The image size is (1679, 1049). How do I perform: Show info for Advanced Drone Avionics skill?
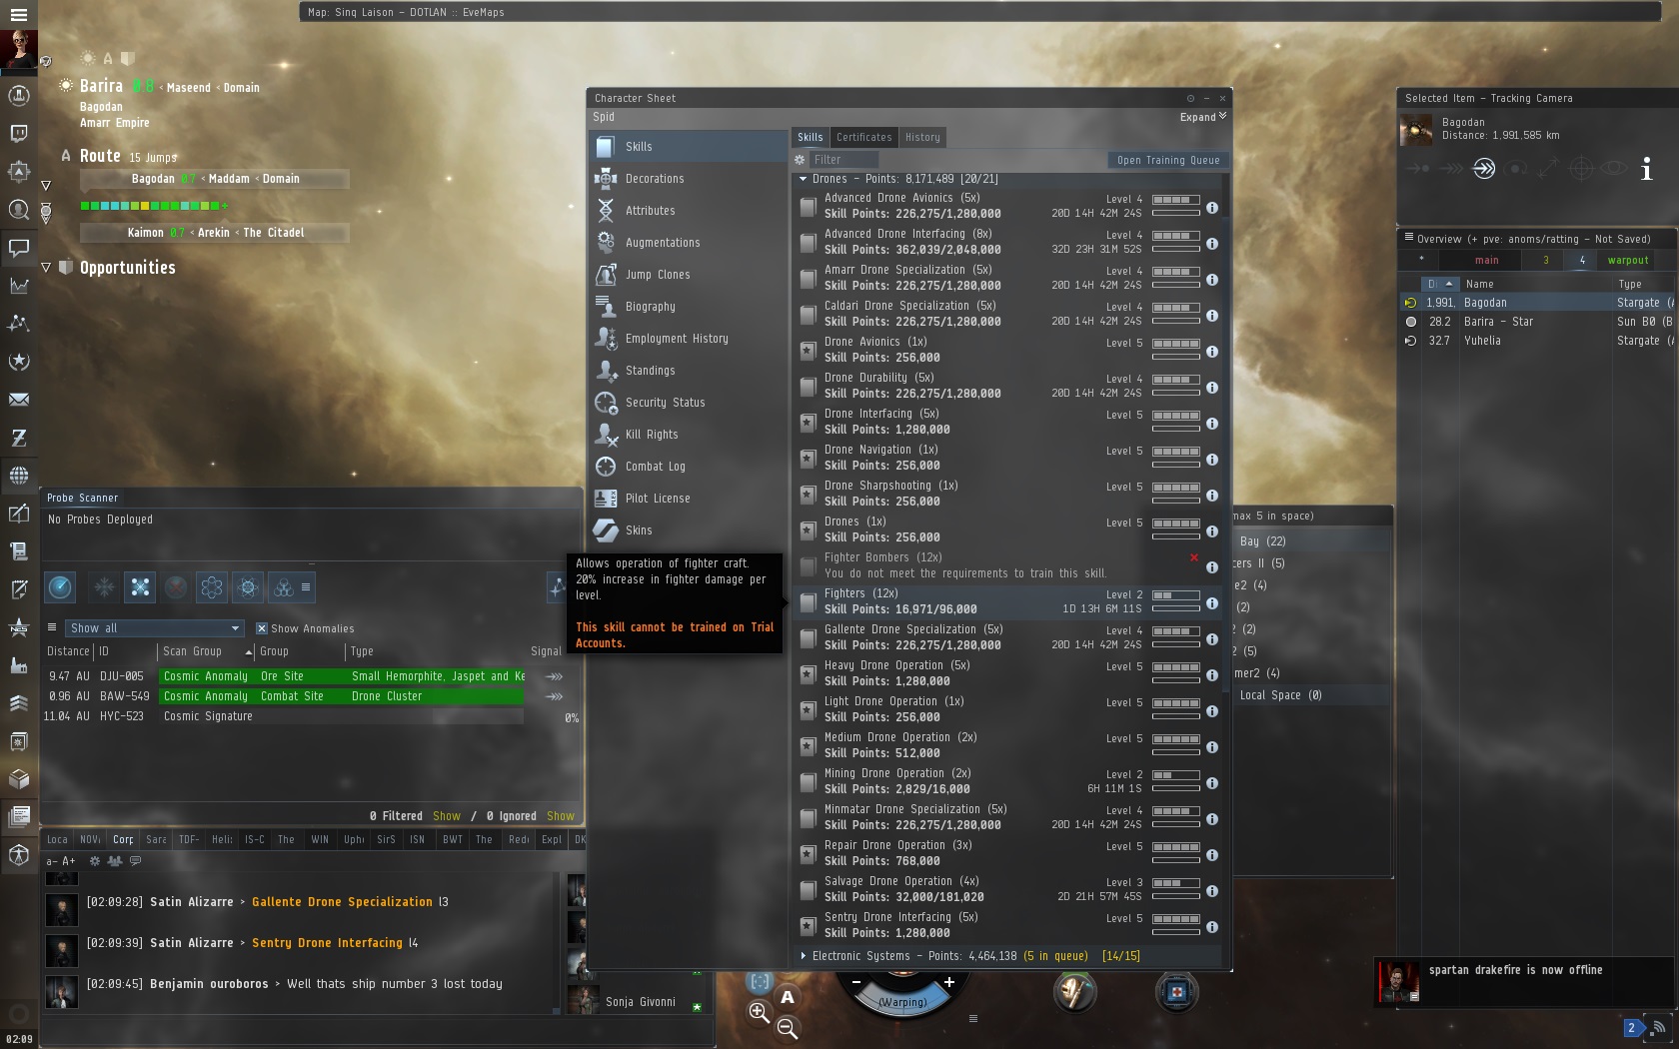click(1211, 208)
